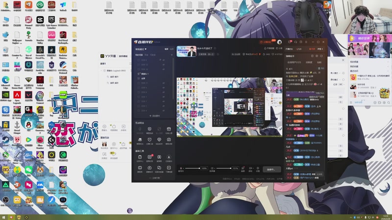
Task: Launch the Terraria desktop shortcut
Action: pos(28,35)
